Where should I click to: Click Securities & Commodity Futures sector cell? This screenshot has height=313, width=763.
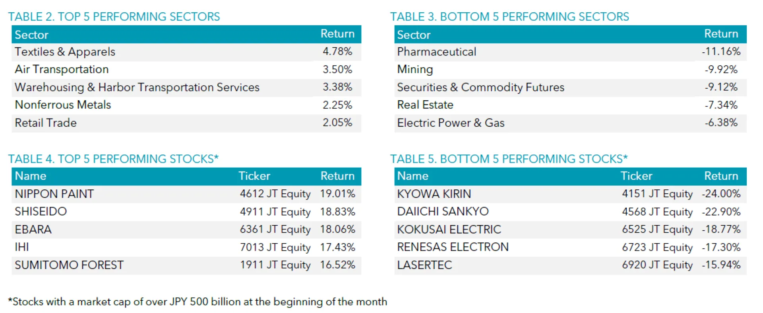[x=480, y=87]
